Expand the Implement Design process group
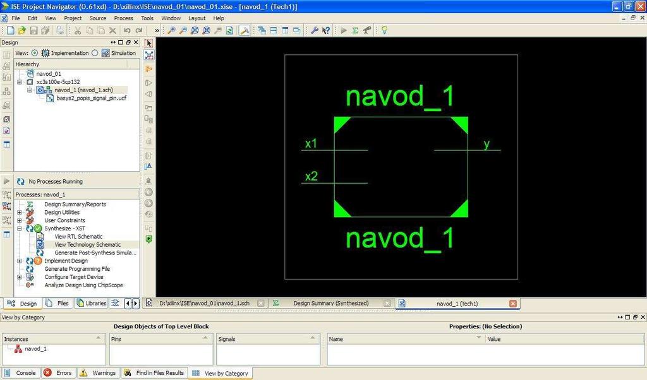The height and width of the screenshot is (380, 647). coord(20,261)
